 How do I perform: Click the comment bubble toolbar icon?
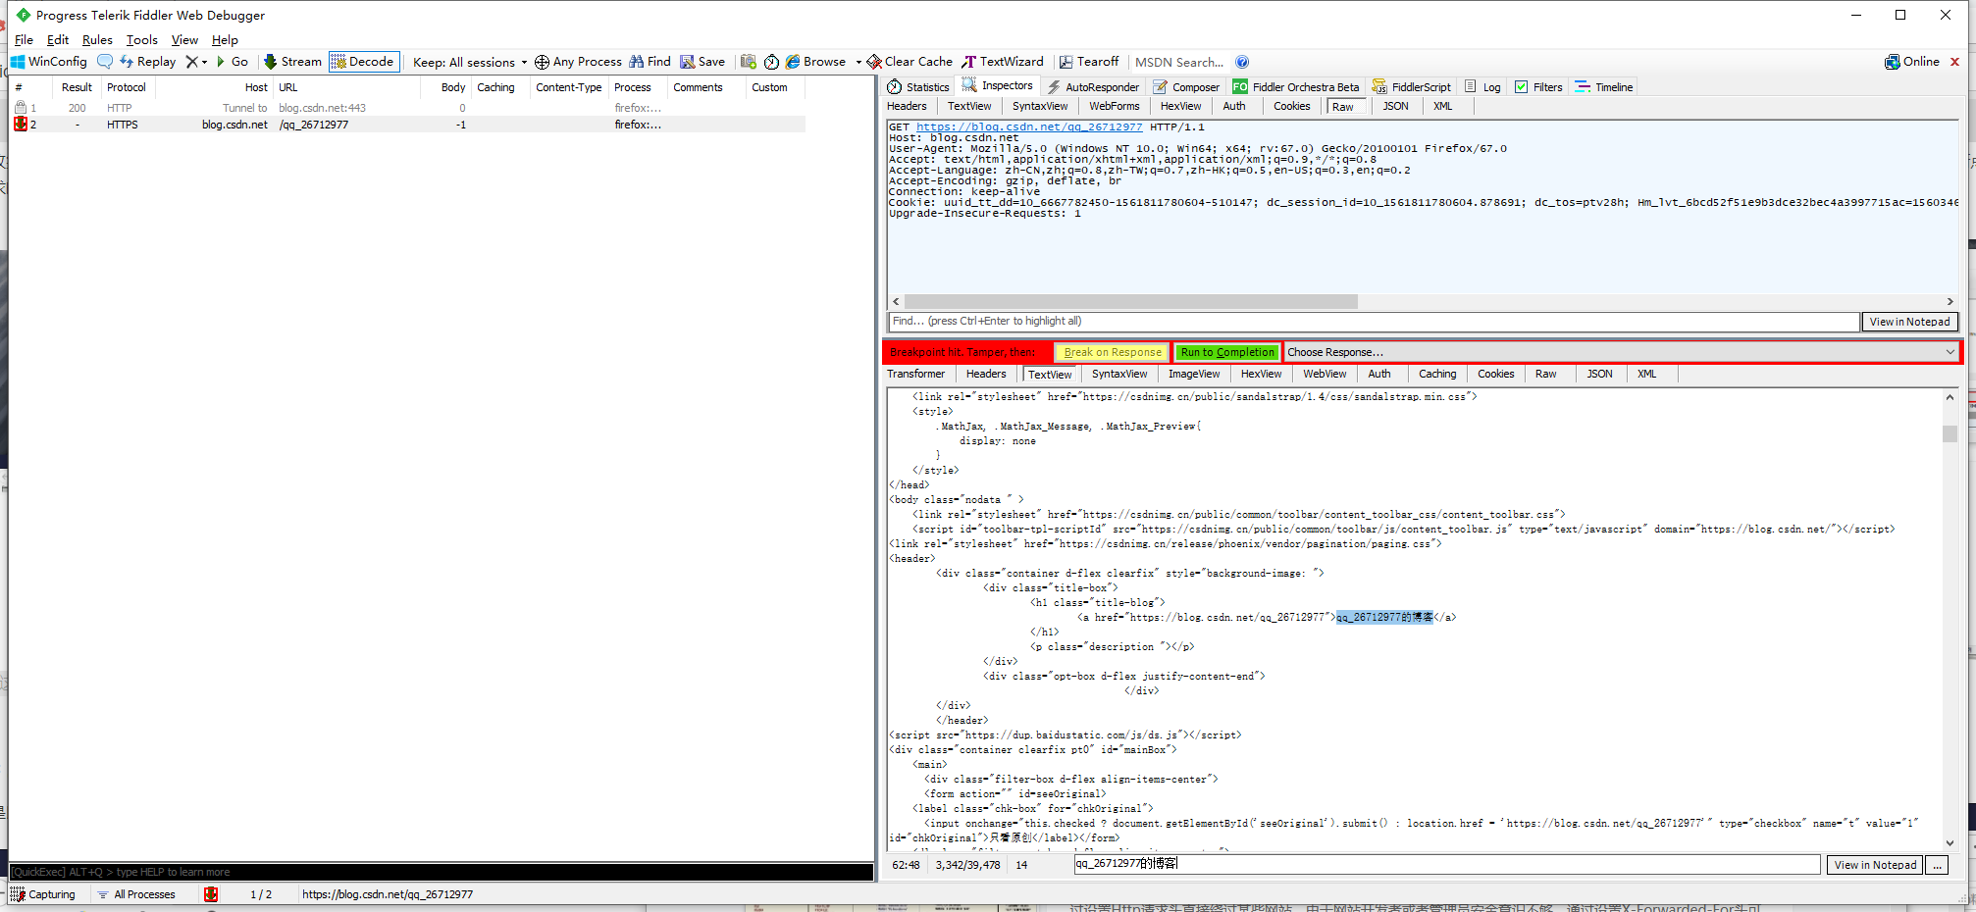105,62
